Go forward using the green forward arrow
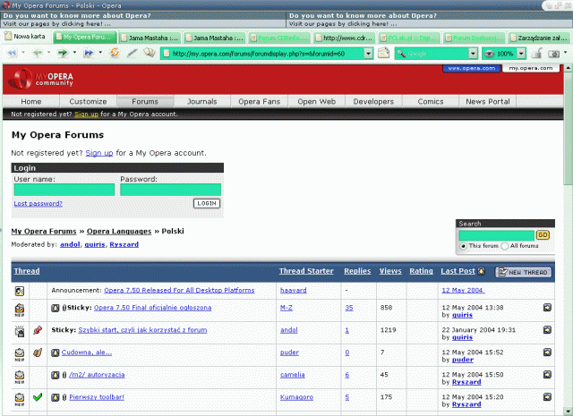The width and height of the screenshot is (573, 416). [63, 54]
